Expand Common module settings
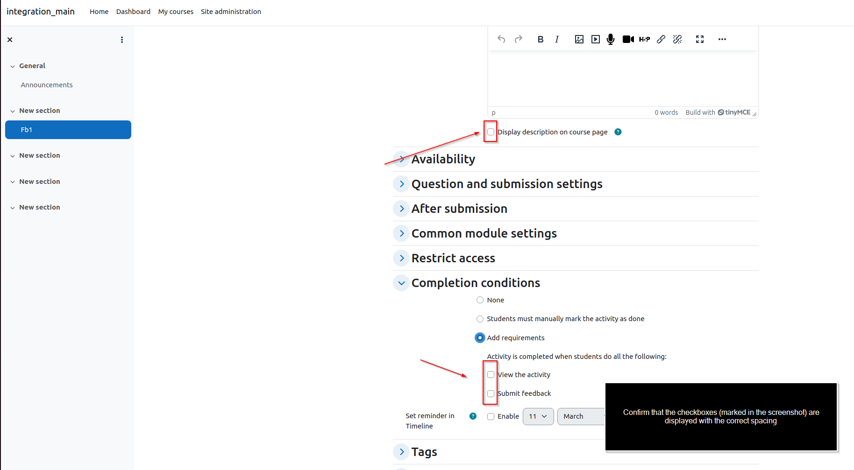The width and height of the screenshot is (854, 470). click(x=401, y=233)
